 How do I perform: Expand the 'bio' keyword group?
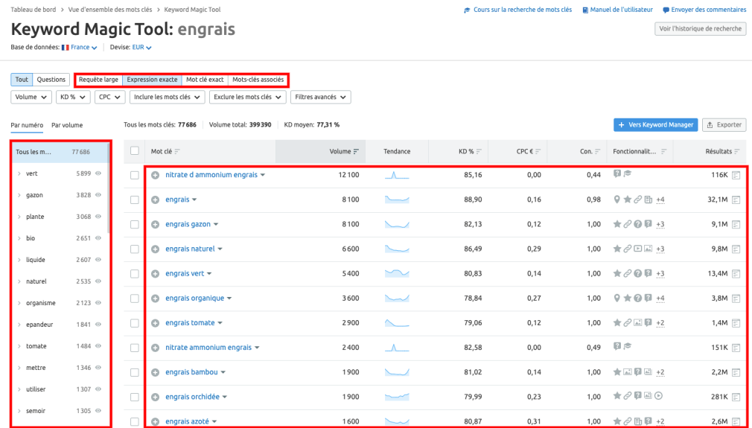pyautogui.click(x=19, y=238)
